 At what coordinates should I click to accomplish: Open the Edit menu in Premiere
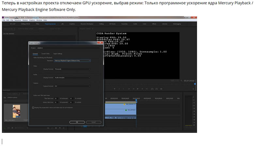pyautogui.click(x=8, y=20)
